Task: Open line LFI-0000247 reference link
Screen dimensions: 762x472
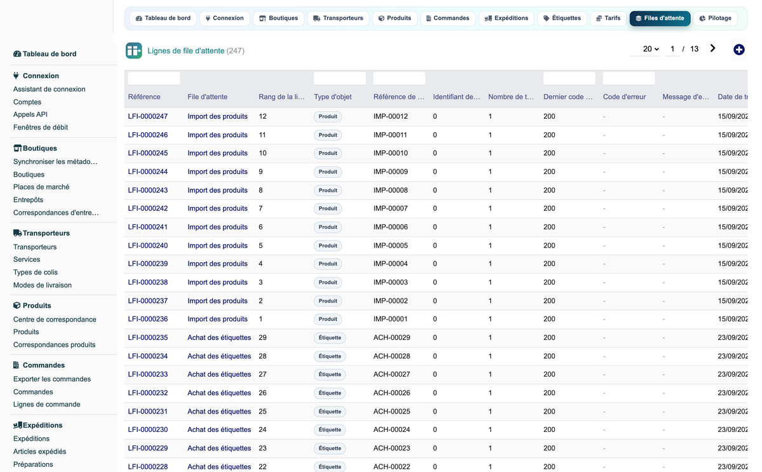Action: tap(148, 116)
